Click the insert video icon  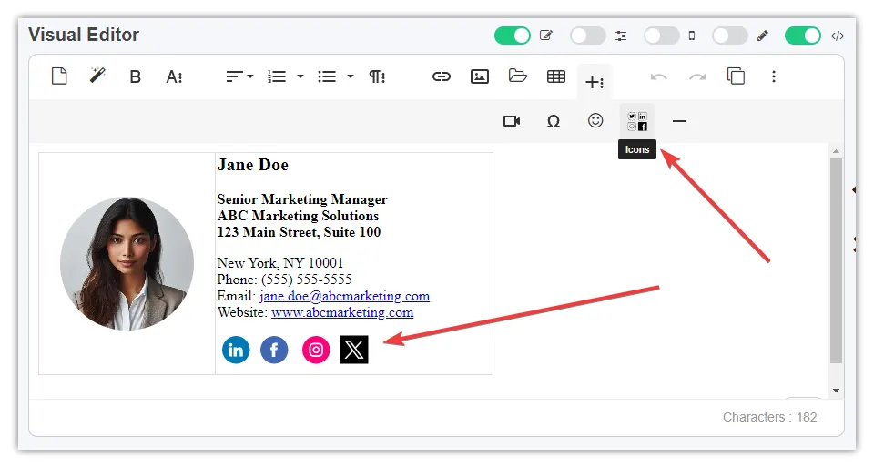512,121
